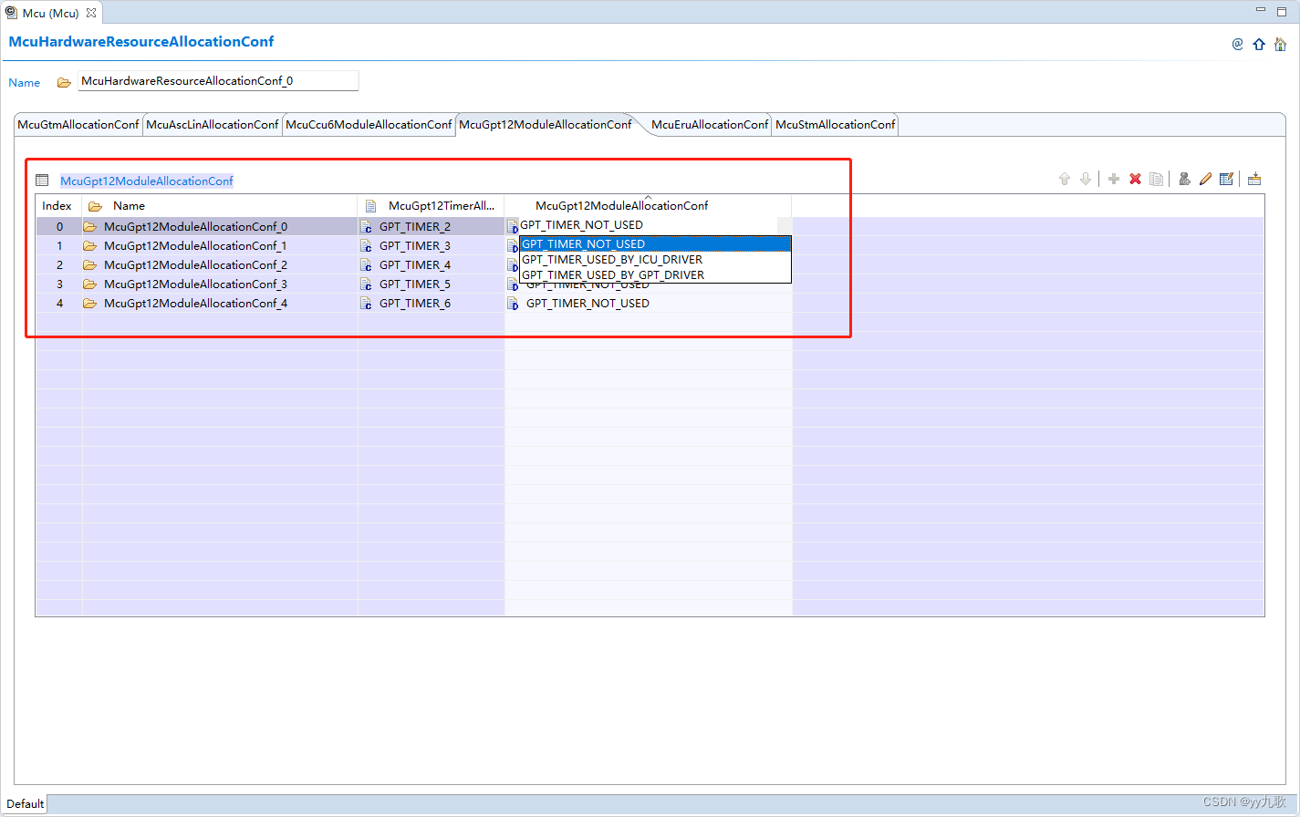This screenshot has height=817, width=1300.
Task: Activate the Mcu (Mcu) editor tab
Action: pos(51,13)
